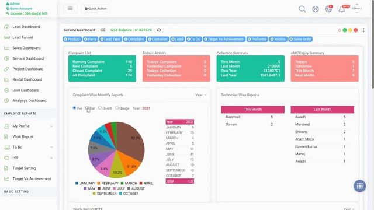The height and width of the screenshot is (210, 374).
Task: Select the Gauge chart radio button
Action: (x=117, y=108)
